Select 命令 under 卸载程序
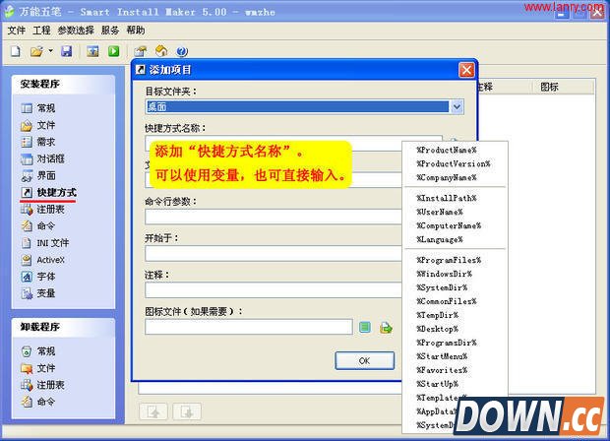 pos(38,402)
